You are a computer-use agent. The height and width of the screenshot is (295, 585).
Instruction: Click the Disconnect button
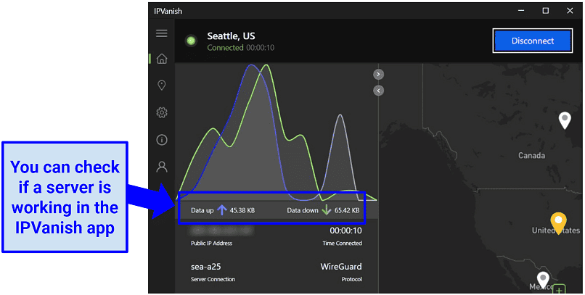pyautogui.click(x=533, y=41)
